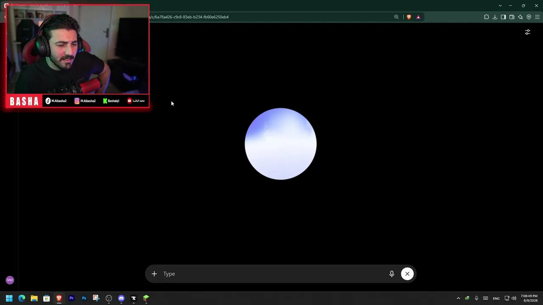
Task: Open File Explorer from taskbar
Action: coord(34,298)
